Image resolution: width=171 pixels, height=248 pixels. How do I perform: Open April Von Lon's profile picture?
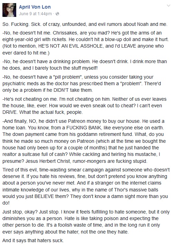[9, 10]
